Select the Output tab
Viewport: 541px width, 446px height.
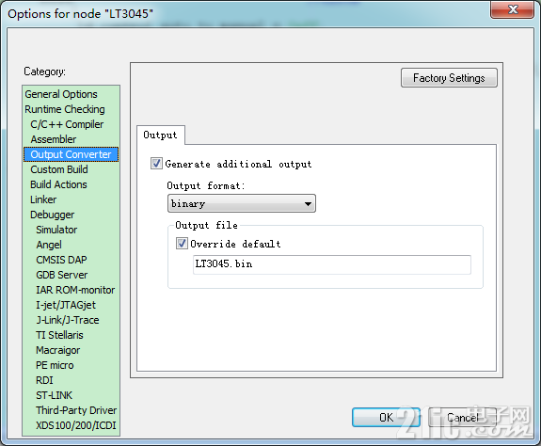pyautogui.click(x=161, y=135)
